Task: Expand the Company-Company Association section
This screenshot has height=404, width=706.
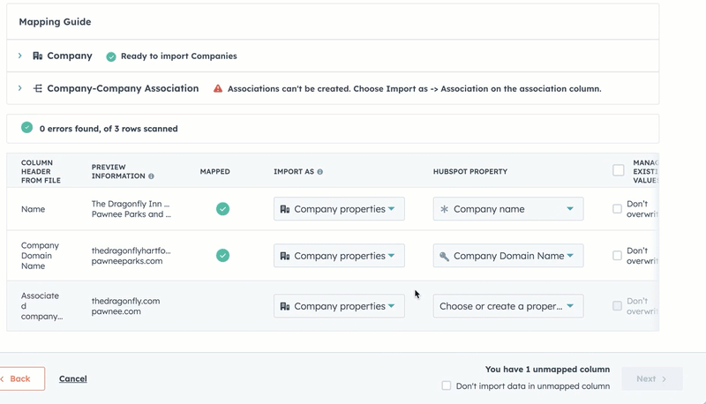Action: pos(20,88)
